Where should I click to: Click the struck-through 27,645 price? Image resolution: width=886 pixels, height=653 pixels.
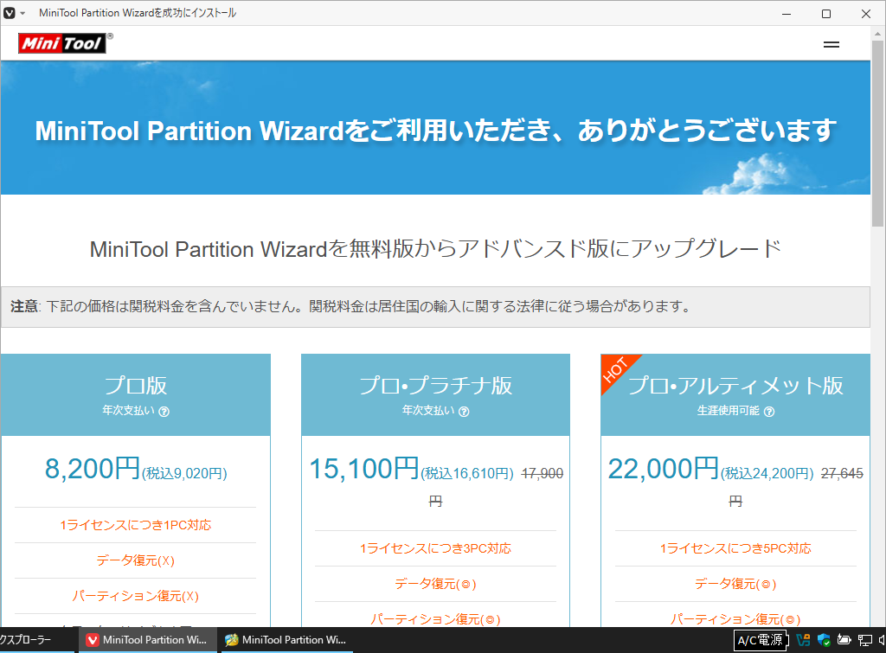[842, 473]
